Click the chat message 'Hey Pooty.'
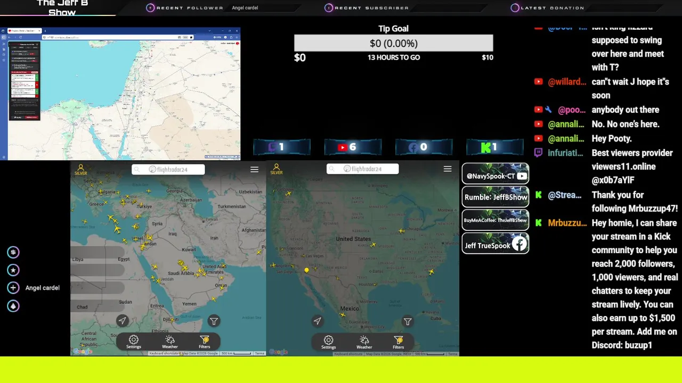This screenshot has height=383, width=682. (612, 138)
